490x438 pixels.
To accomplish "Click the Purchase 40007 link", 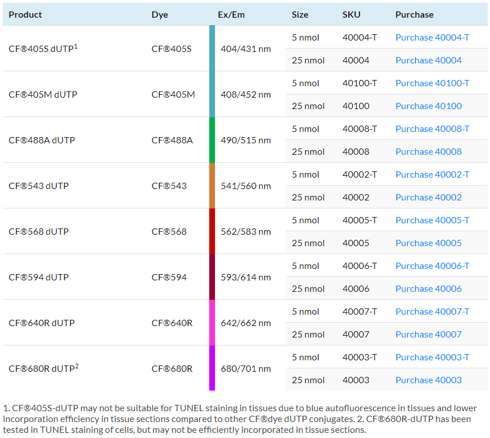I will (x=428, y=335).
